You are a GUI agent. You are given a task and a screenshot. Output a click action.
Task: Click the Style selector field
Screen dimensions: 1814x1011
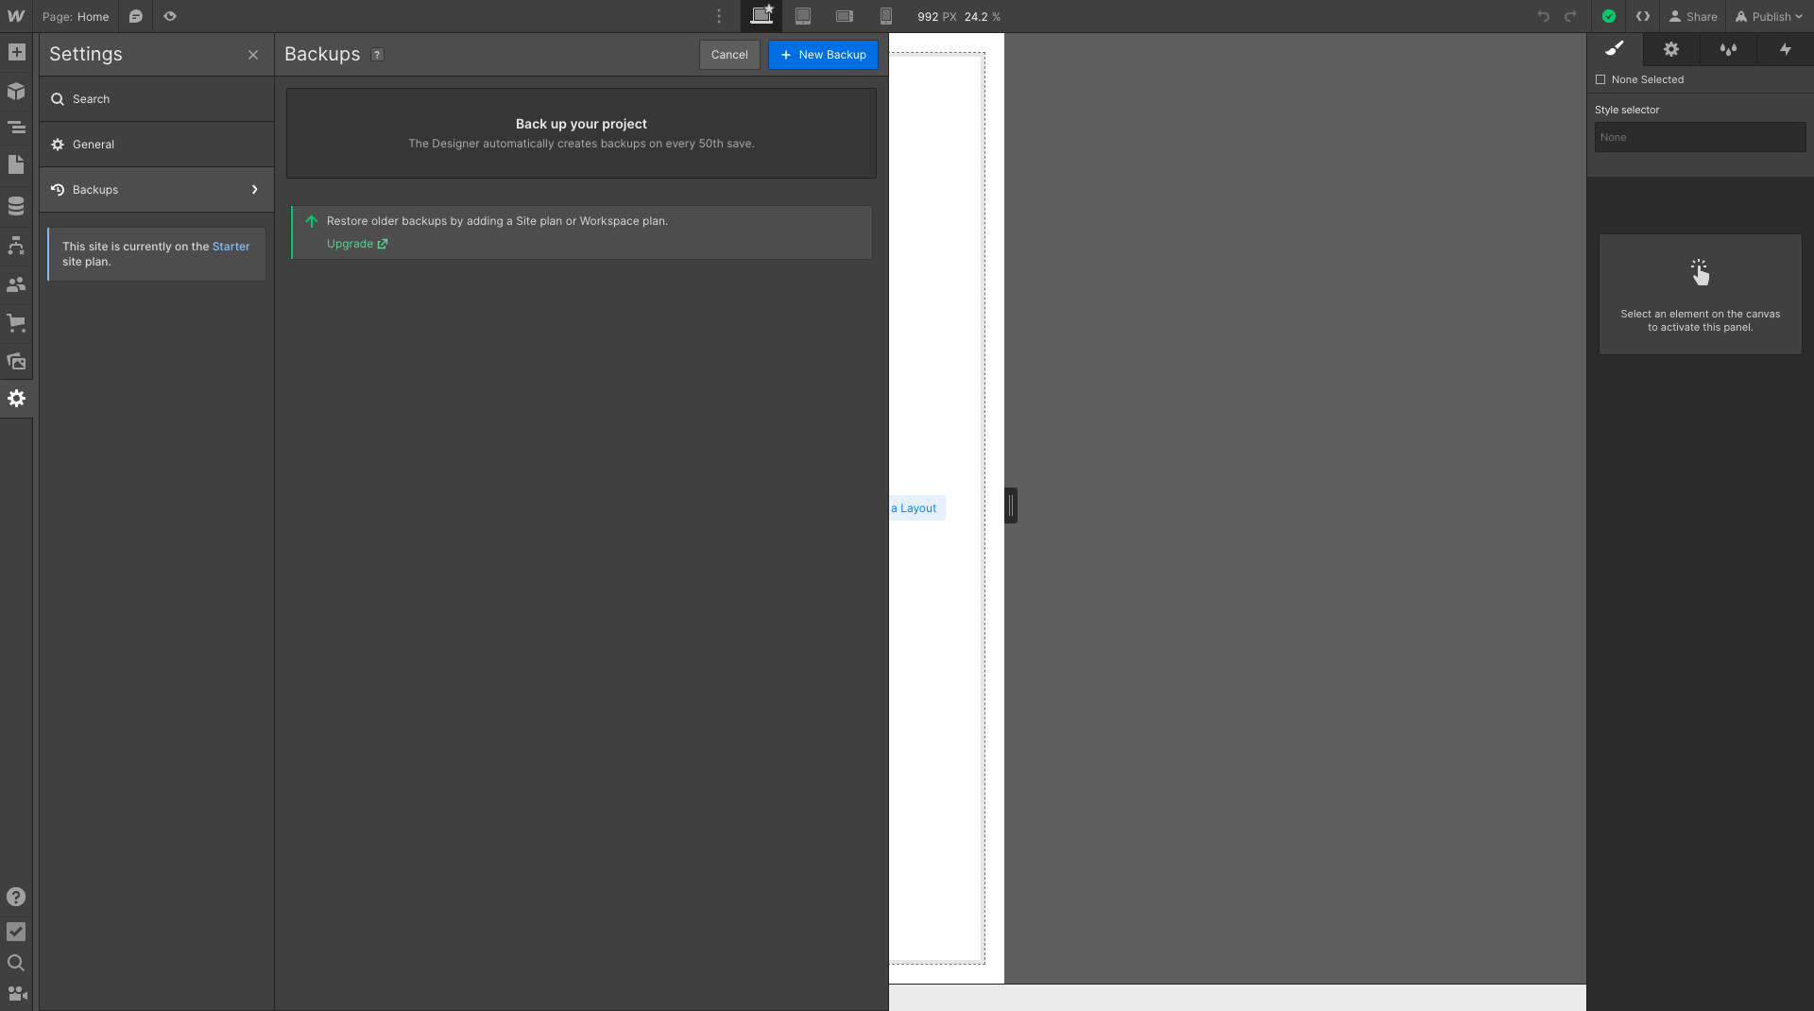(x=1700, y=137)
